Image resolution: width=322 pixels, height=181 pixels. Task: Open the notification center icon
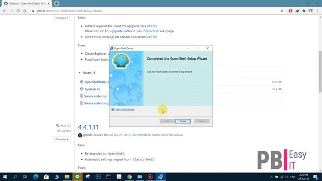pyautogui.click(x=315, y=176)
